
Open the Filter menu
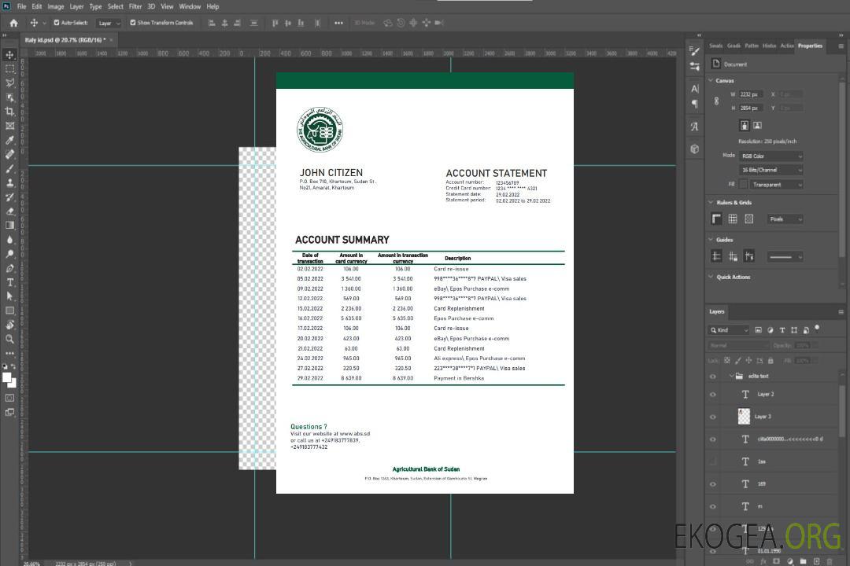[x=135, y=6]
